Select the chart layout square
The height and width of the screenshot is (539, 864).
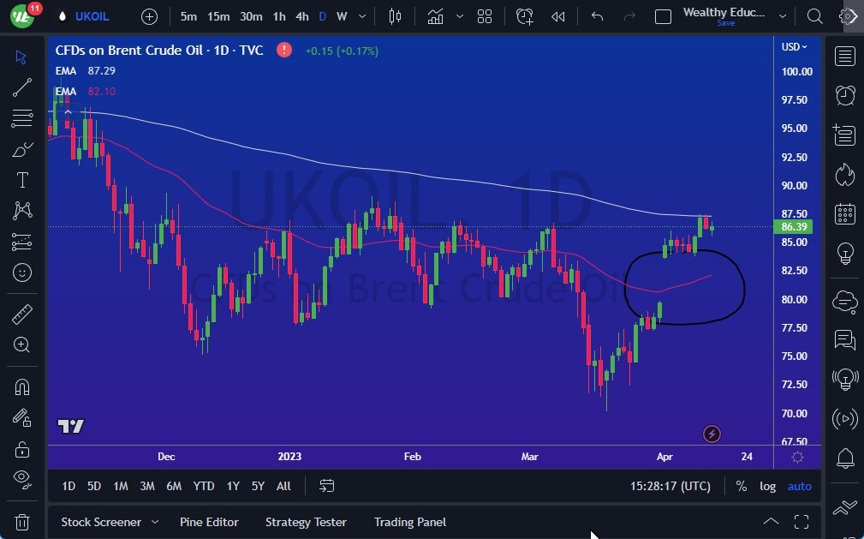[663, 16]
